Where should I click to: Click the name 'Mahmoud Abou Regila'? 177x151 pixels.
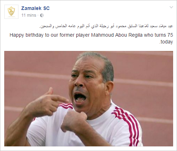tap(117, 35)
